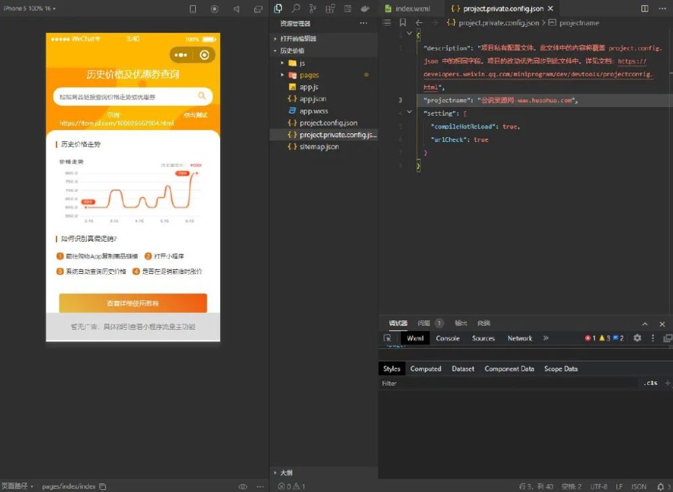Switch to the Console tab
Screen dimensions: 673x492
(448, 339)
